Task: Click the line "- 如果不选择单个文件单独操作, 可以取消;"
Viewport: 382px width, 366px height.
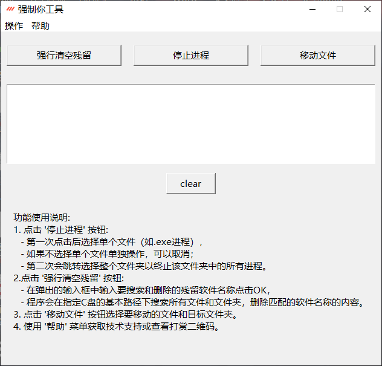Action: click(x=107, y=254)
